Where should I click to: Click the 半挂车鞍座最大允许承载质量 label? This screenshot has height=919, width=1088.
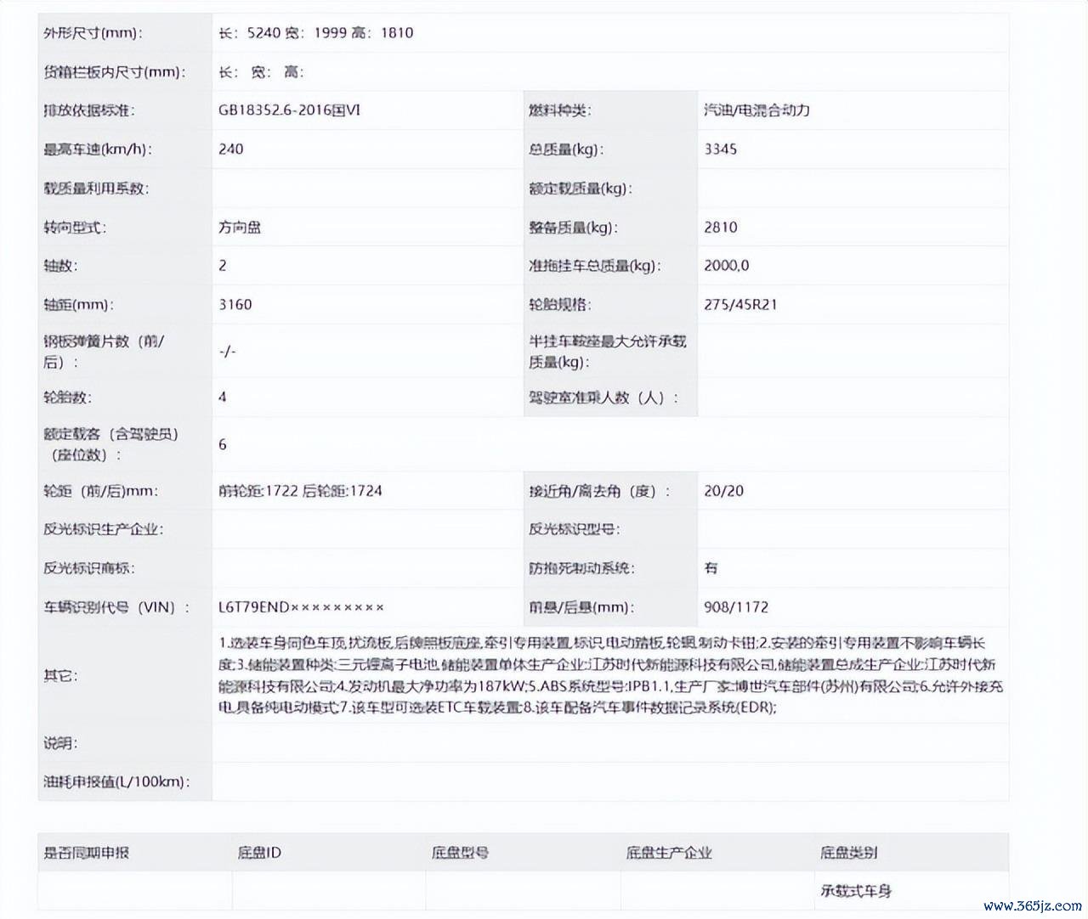(x=608, y=352)
